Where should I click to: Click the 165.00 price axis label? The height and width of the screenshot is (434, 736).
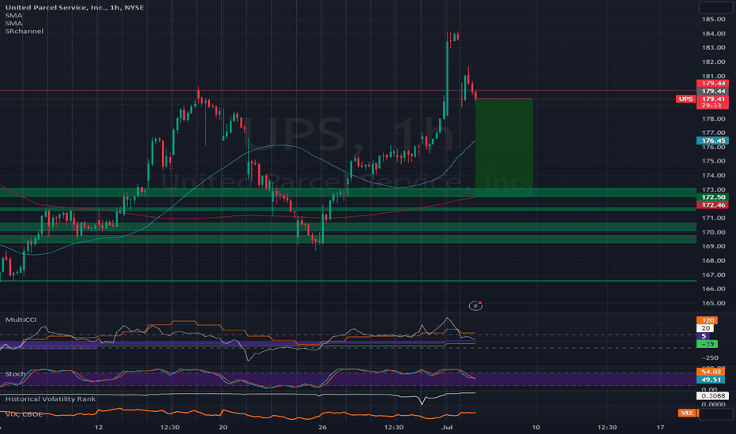click(x=713, y=303)
